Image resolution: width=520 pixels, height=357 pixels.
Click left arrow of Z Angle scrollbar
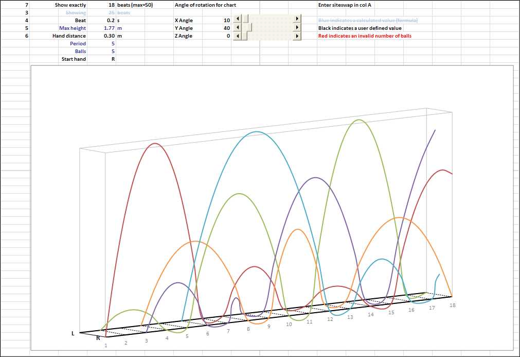pos(238,36)
